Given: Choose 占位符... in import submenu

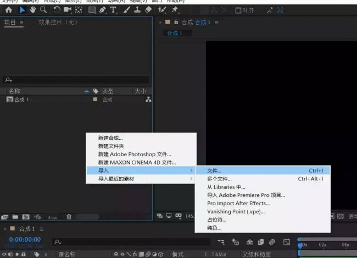Looking at the screenshot, I should click(x=263, y=220).
